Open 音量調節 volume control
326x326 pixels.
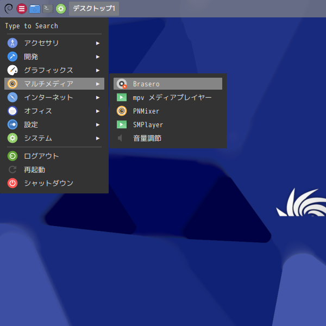point(168,138)
